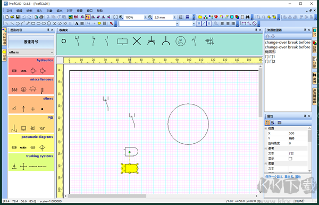Open the 2.0 mm grid size dropdown
The height and width of the screenshot is (205, 319).
[x=174, y=18]
